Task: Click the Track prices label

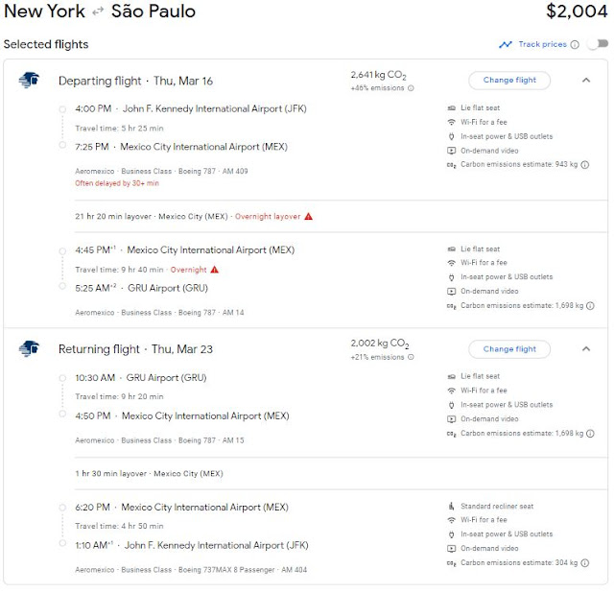Action: tap(542, 44)
